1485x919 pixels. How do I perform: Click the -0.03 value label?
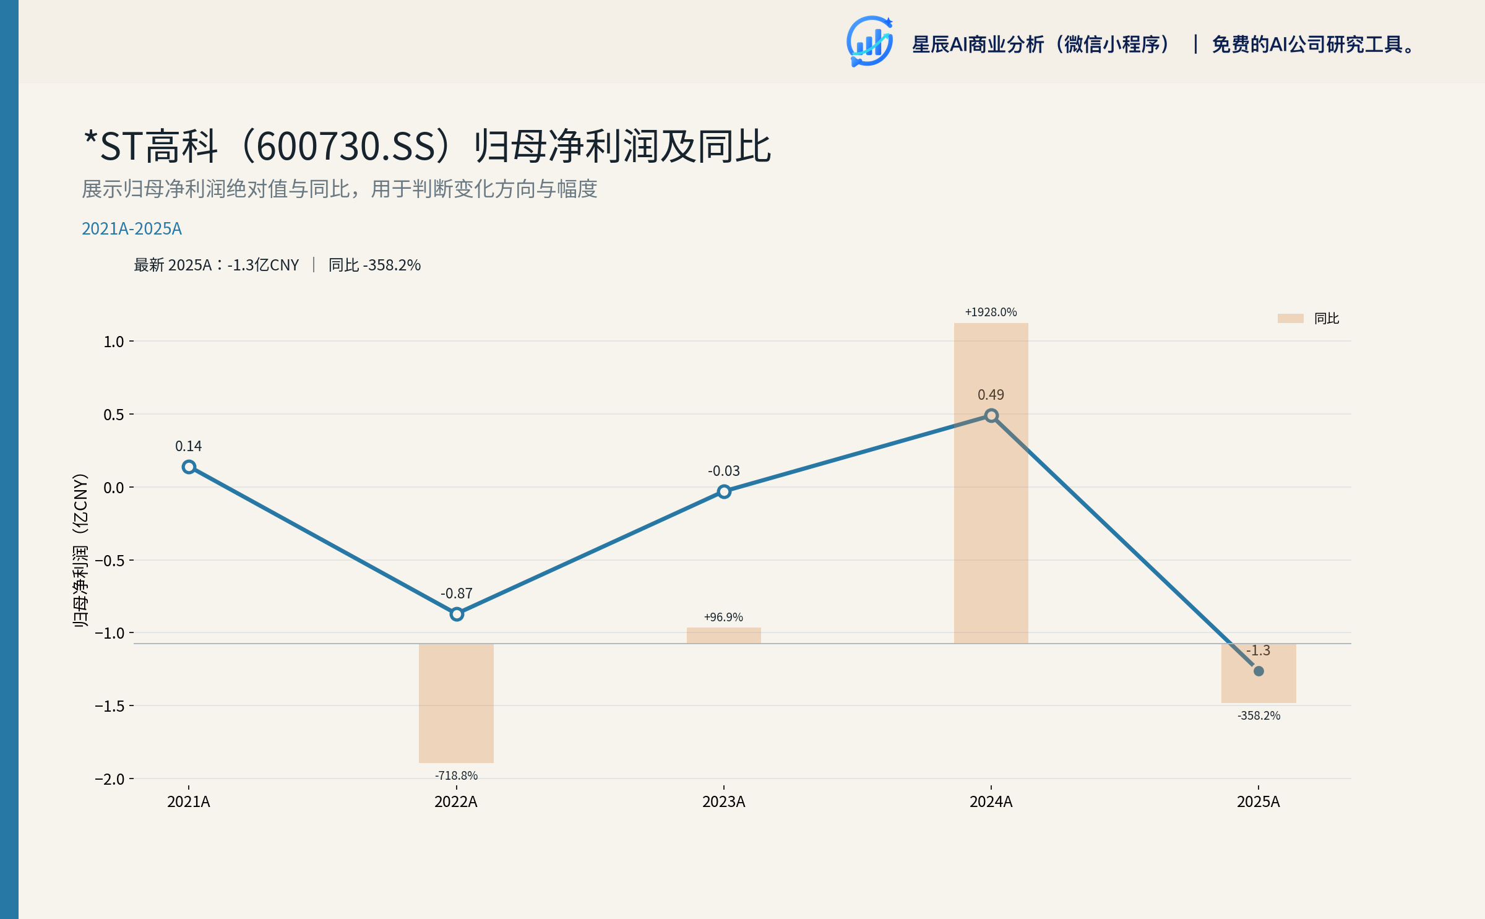coord(723,471)
